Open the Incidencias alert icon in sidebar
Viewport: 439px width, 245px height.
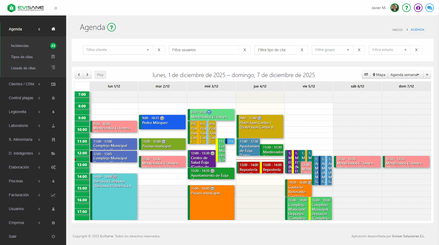point(53,46)
